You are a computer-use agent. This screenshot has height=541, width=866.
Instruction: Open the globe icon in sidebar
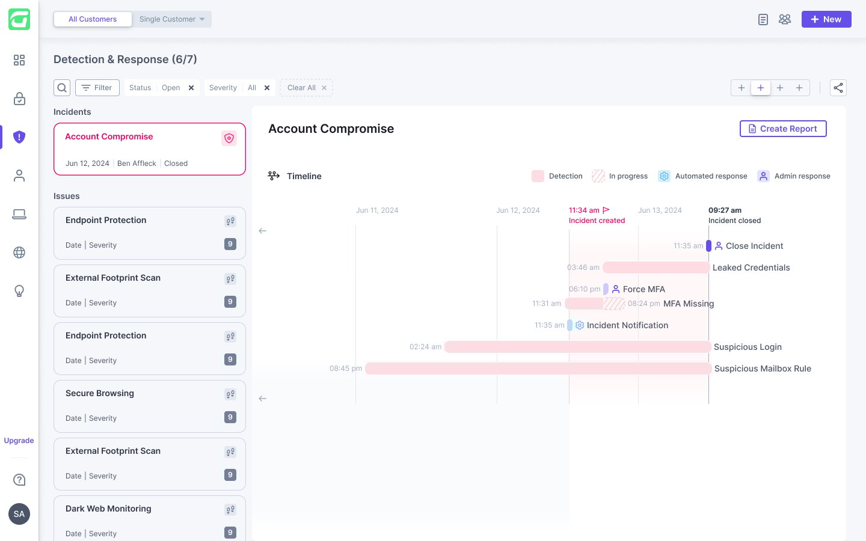tap(19, 252)
